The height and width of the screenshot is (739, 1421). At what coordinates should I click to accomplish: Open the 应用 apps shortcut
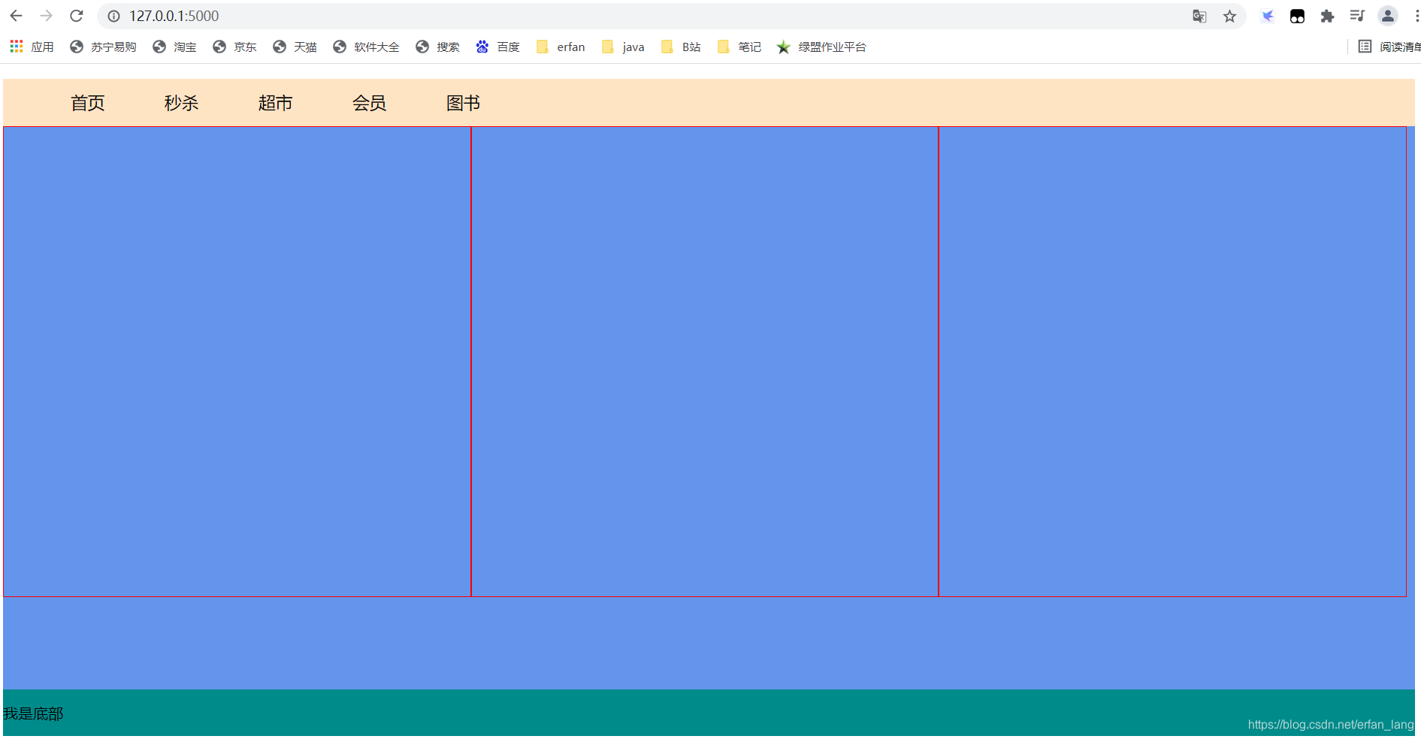[x=32, y=47]
